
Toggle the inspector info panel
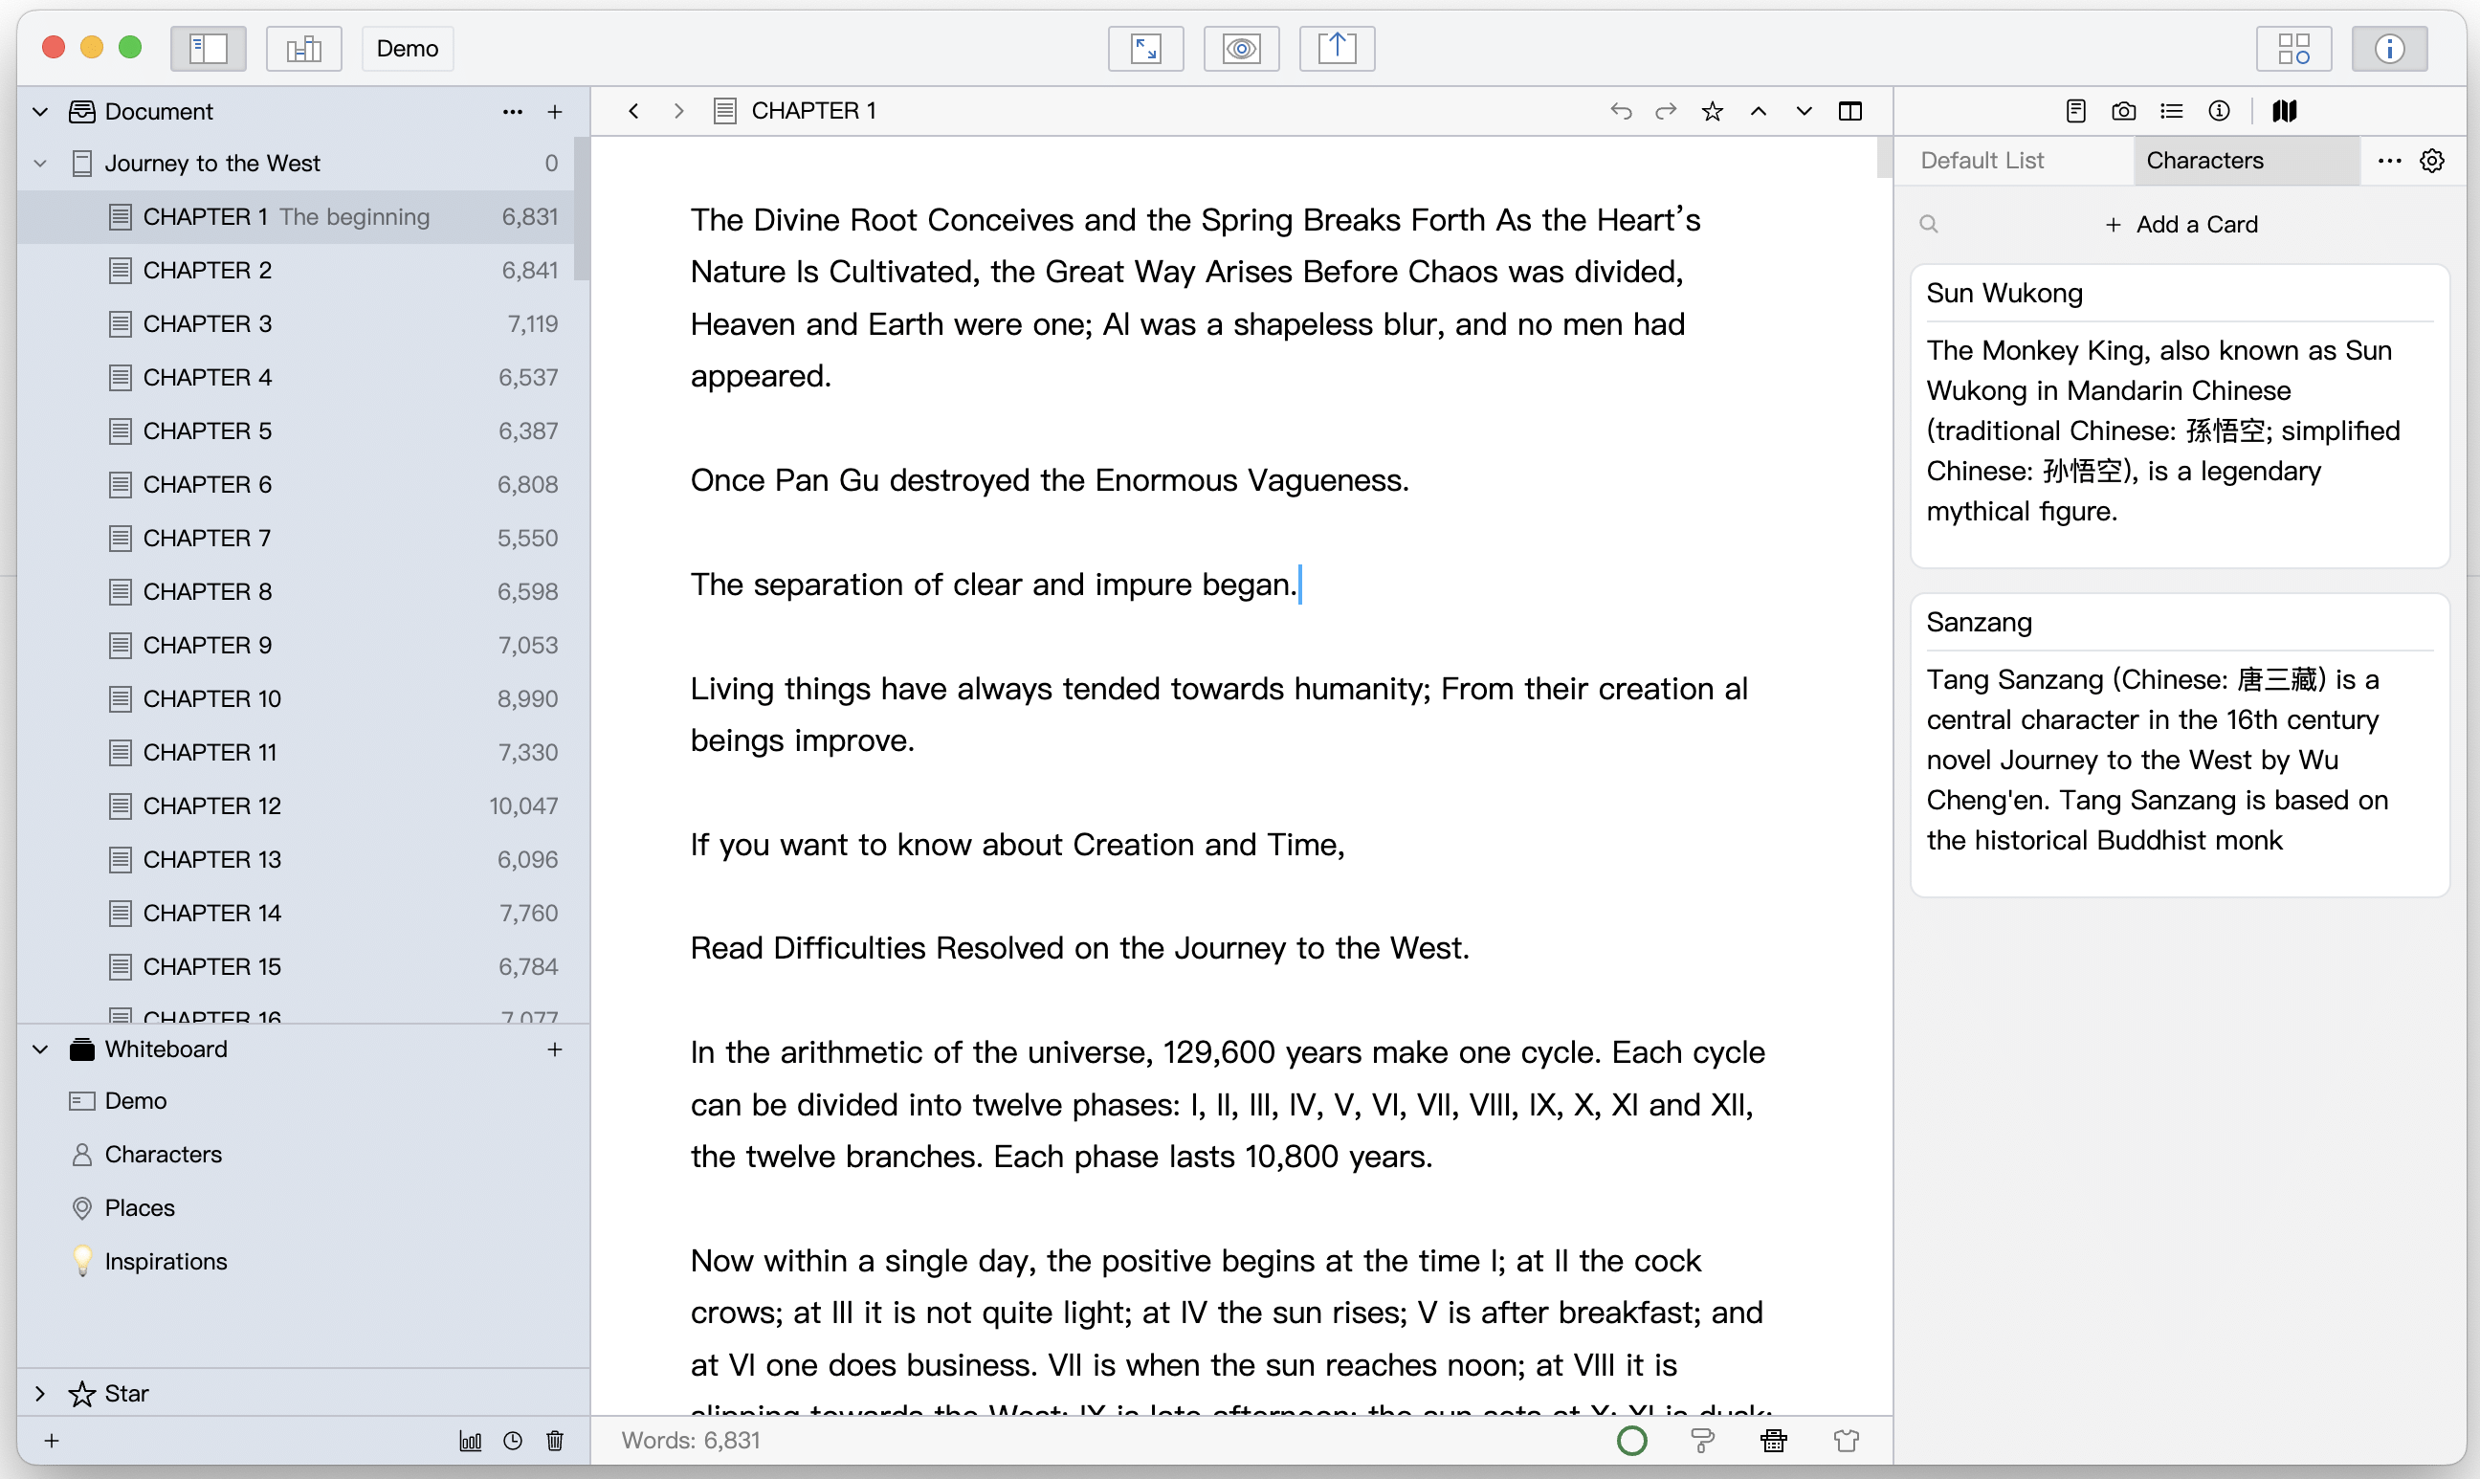tap(2389, 48)
